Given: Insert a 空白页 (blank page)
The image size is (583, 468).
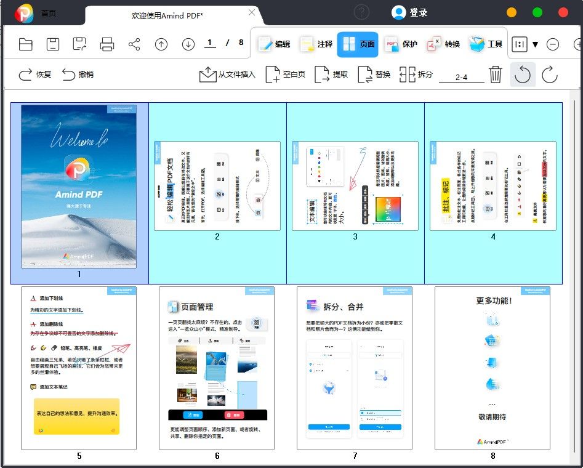Looking at the screenshot, I should (285, 75).
